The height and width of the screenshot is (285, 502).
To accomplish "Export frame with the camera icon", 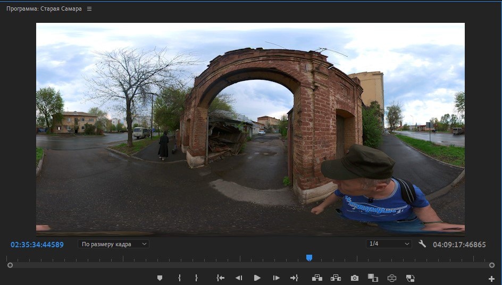I will pyautogui.click(x=354, y=278).
